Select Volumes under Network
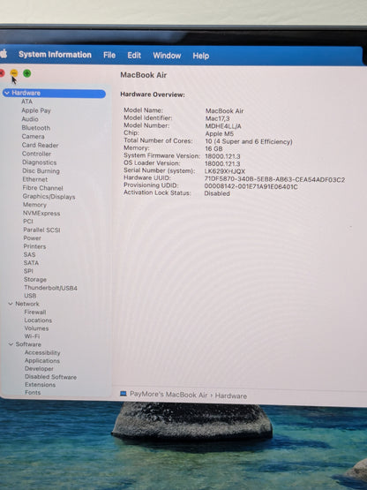The height and width of the screenshot is (490, 367). [36, 328]
